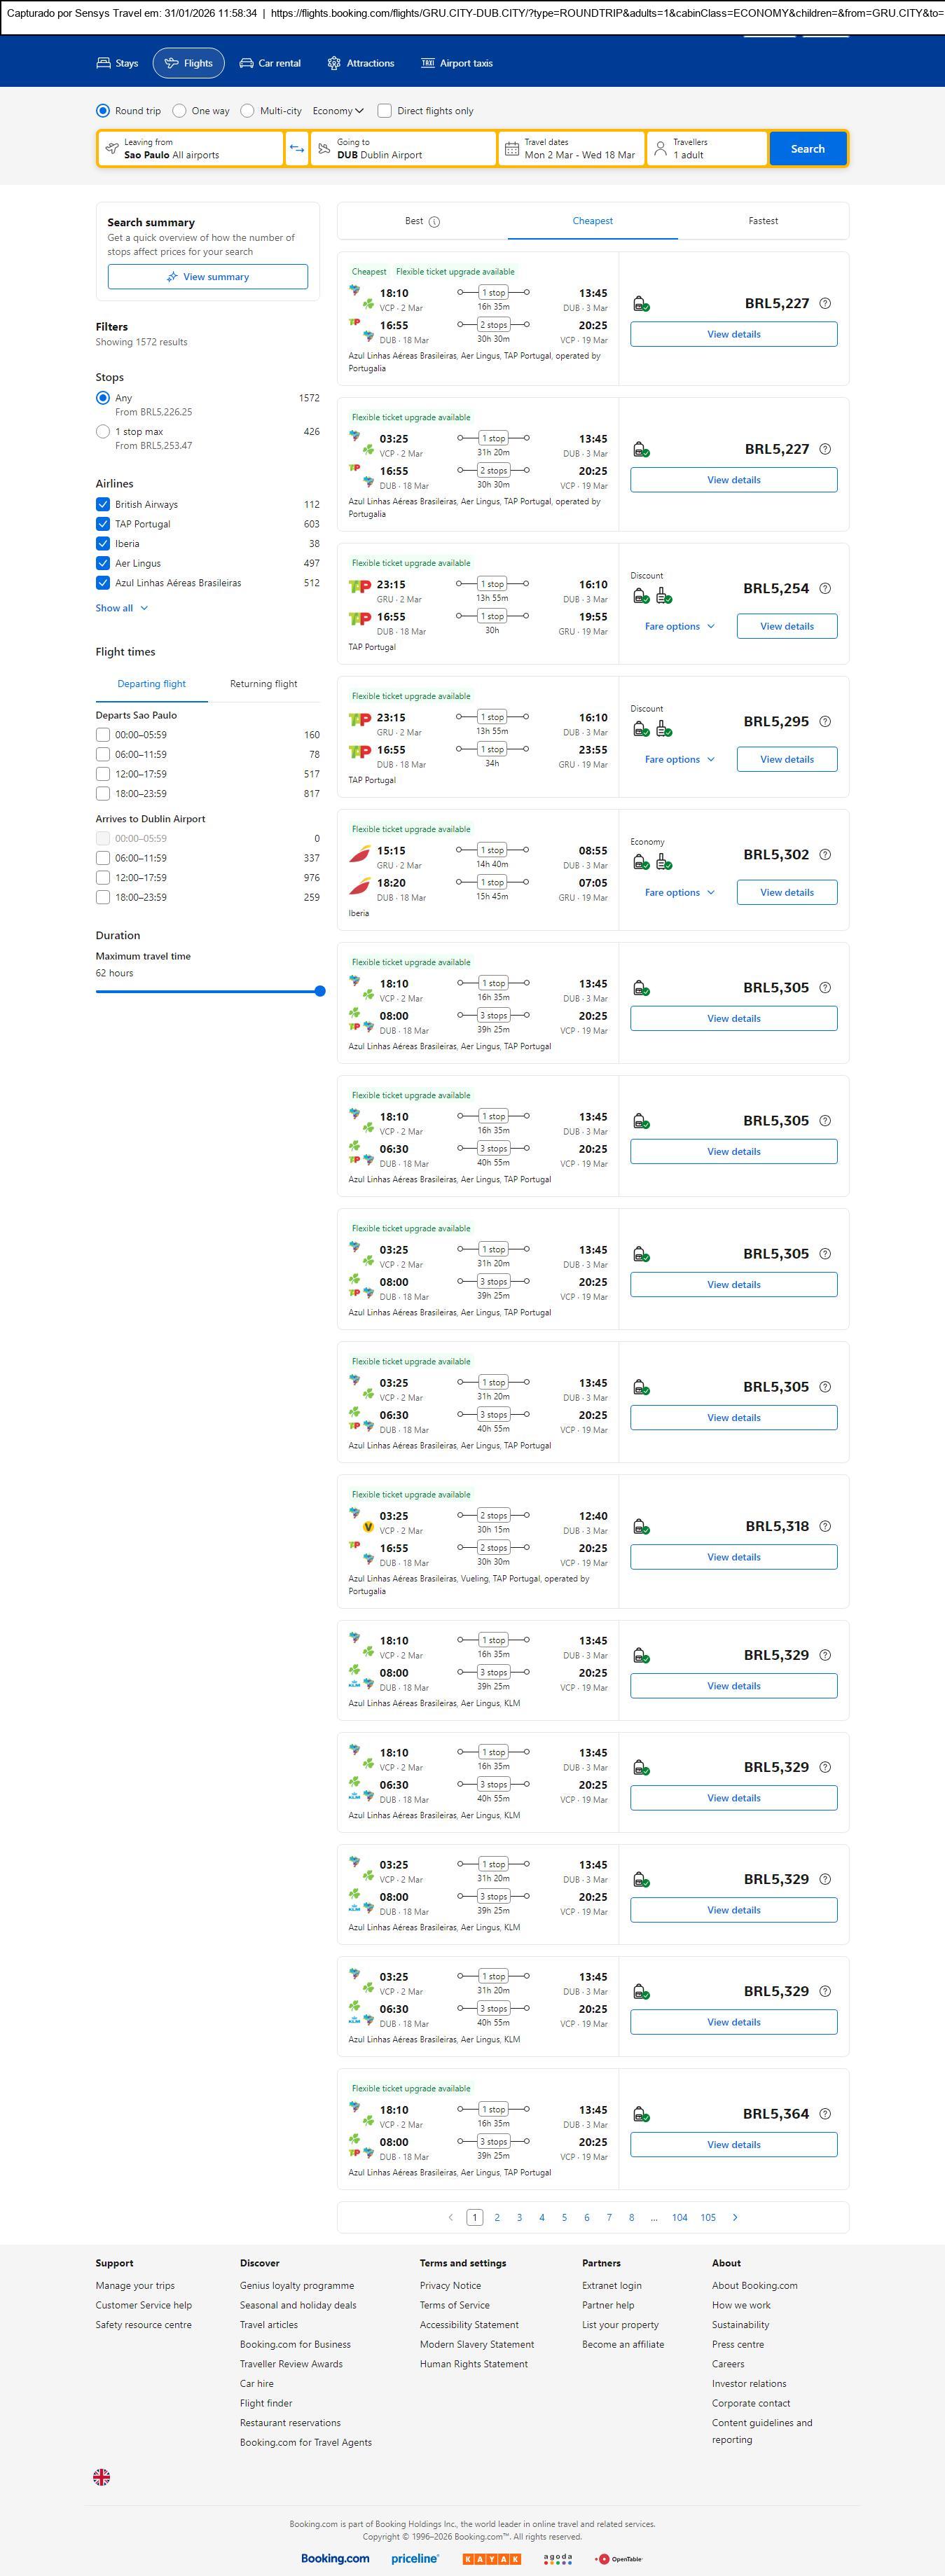The height and width of the screenshot is (2576, 945).
Task: Click the help icon beside BRL5,254 price
Action: [825, 589]
